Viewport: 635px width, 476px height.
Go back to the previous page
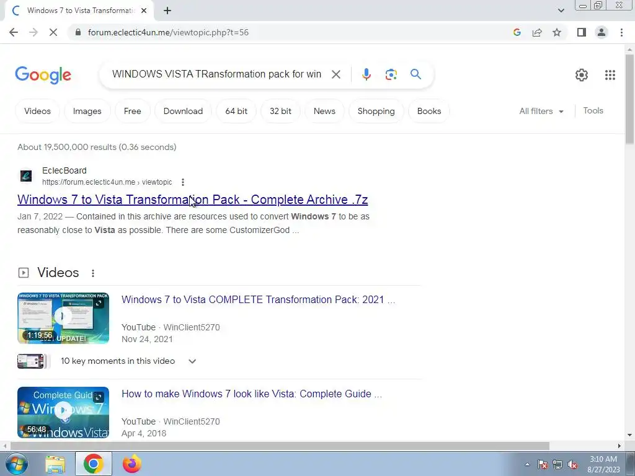14,32
